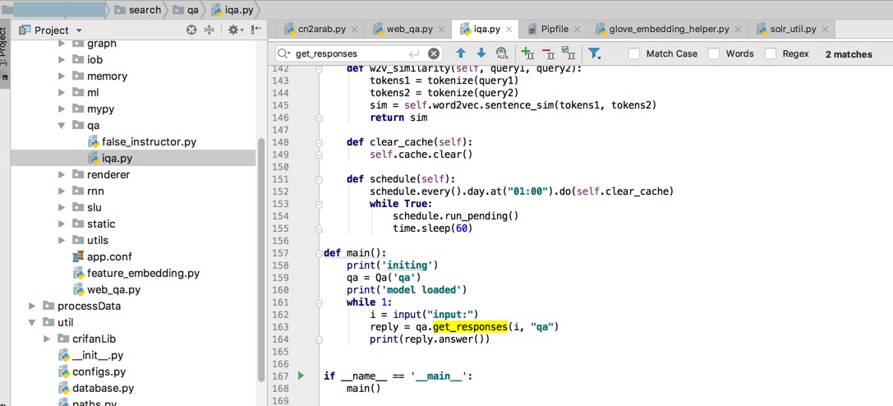Screen dimensions: 893x406
Task: Switch to the cn2arab.py tab
Action: [321, 29]
